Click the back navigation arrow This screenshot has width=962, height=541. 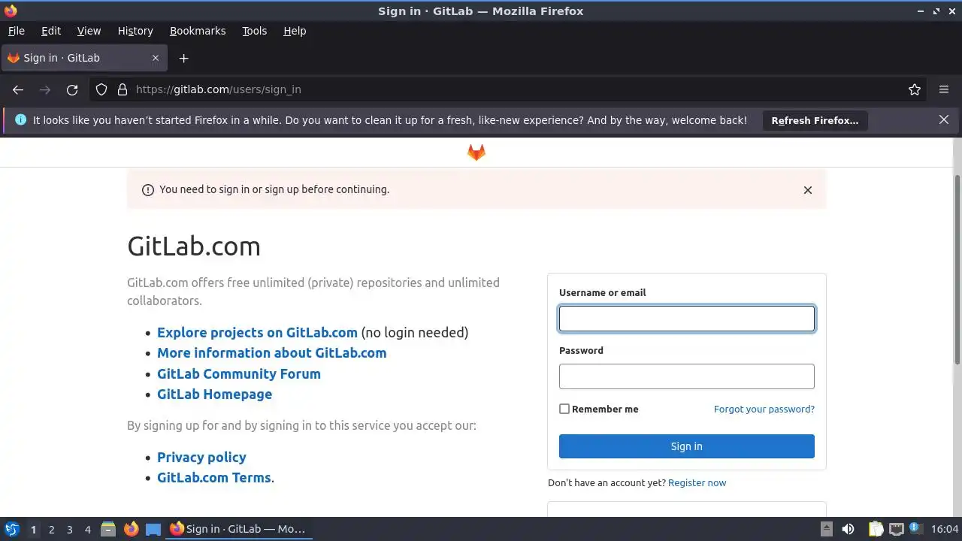click(18, 89)
